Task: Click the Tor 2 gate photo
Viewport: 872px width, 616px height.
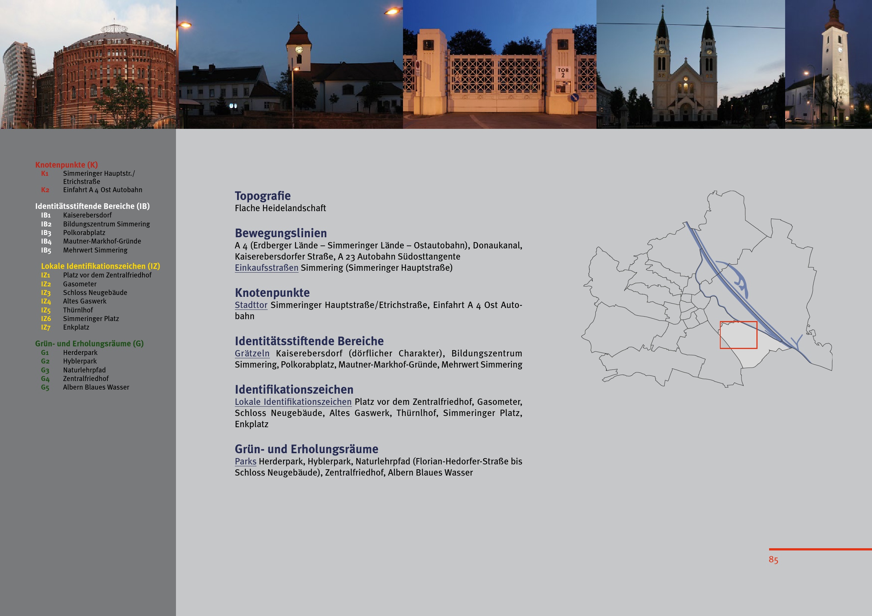Action: [499, 64]
